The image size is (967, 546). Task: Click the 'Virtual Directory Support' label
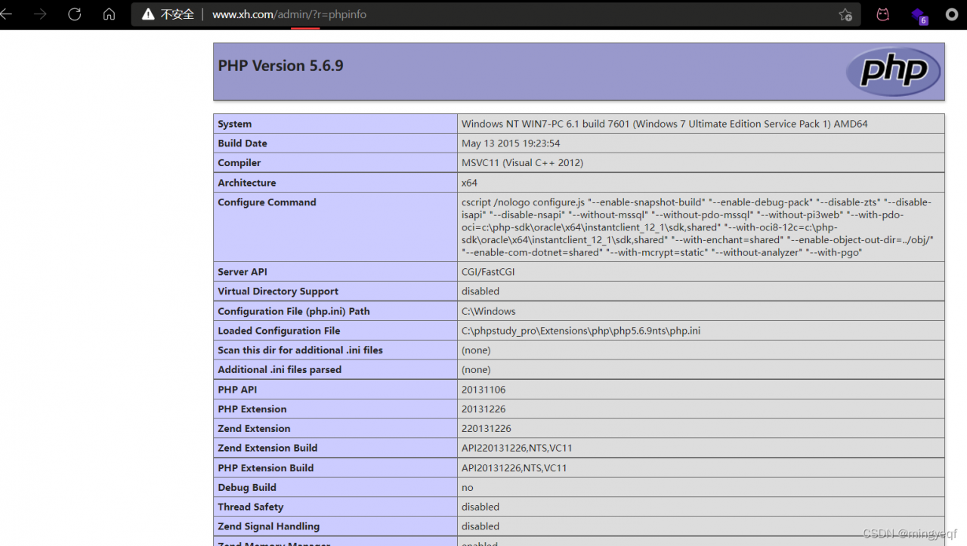coord(278,292)
